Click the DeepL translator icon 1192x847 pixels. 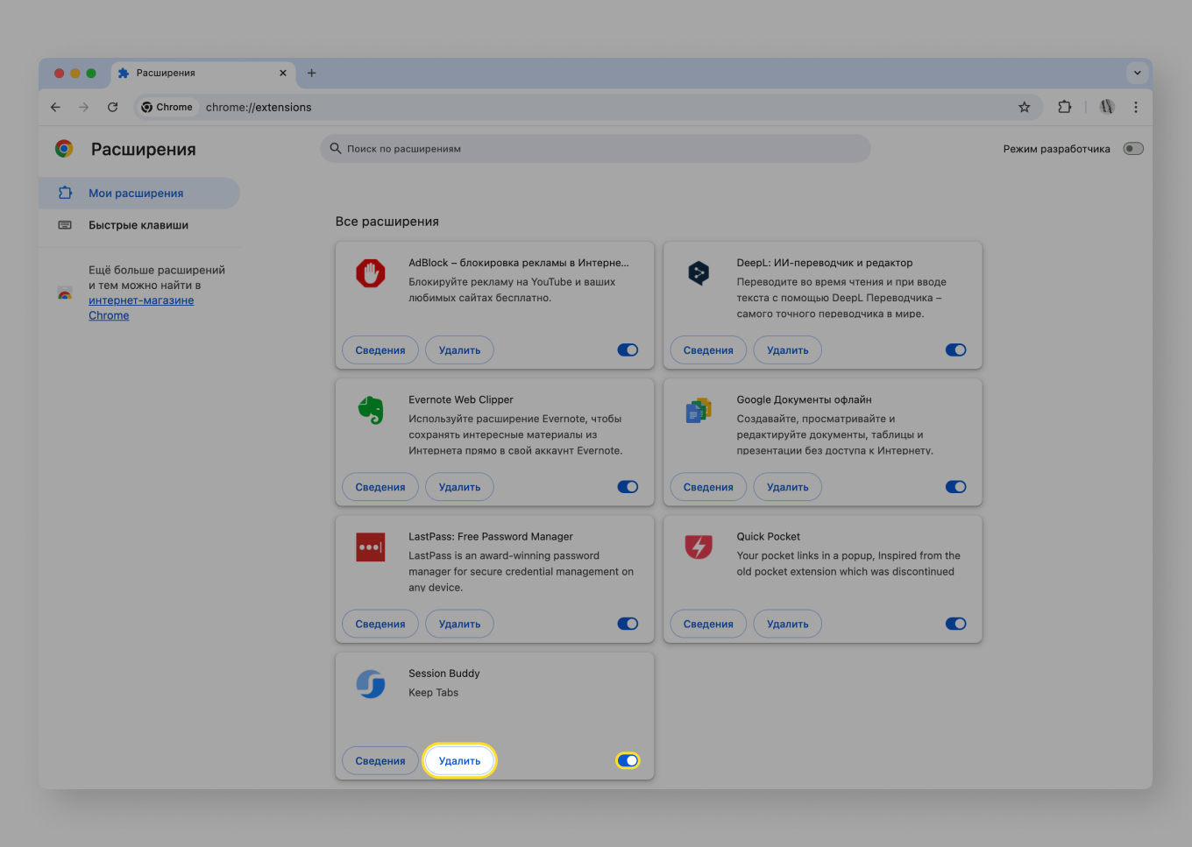698,273
